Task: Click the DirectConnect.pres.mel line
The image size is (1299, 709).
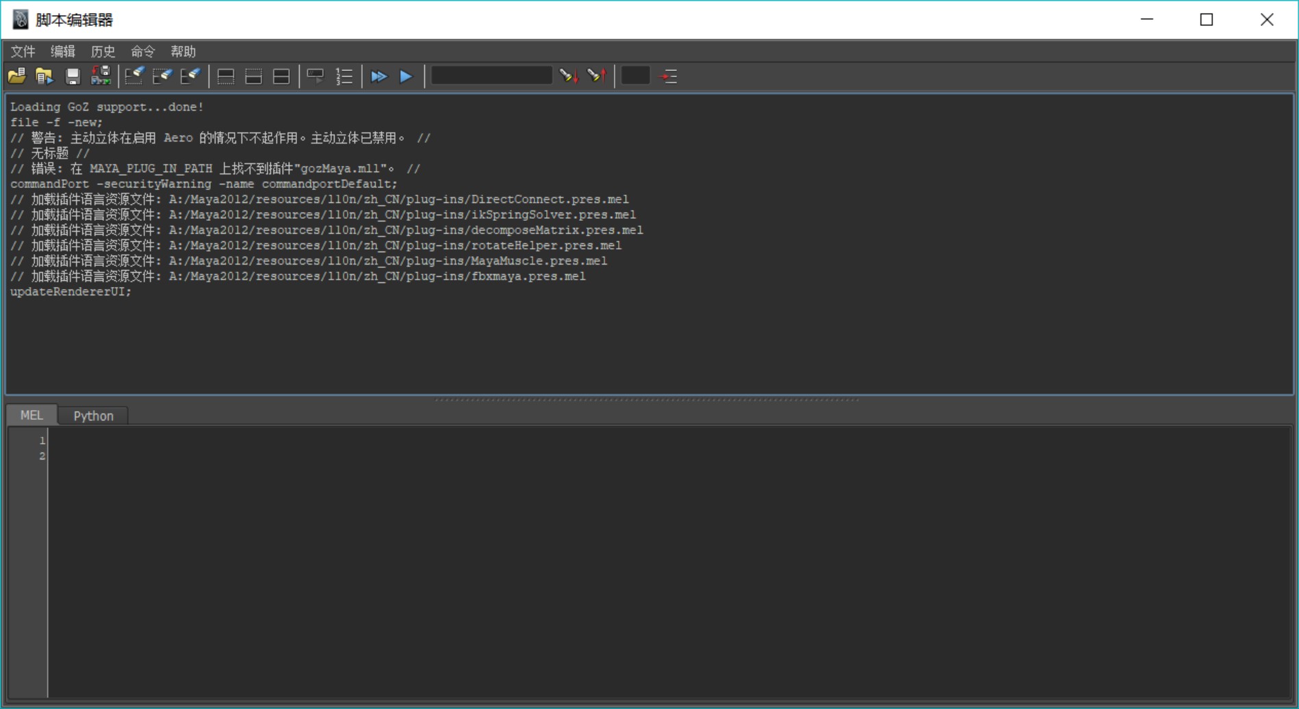Action: [319, 199]
